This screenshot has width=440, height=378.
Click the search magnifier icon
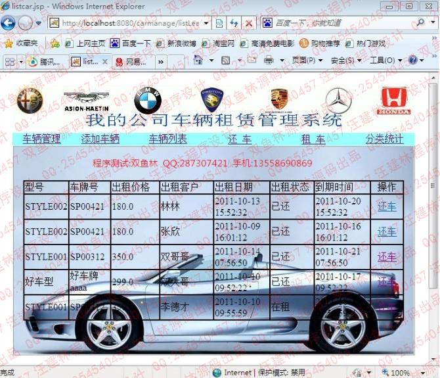(x=421, y=22)
